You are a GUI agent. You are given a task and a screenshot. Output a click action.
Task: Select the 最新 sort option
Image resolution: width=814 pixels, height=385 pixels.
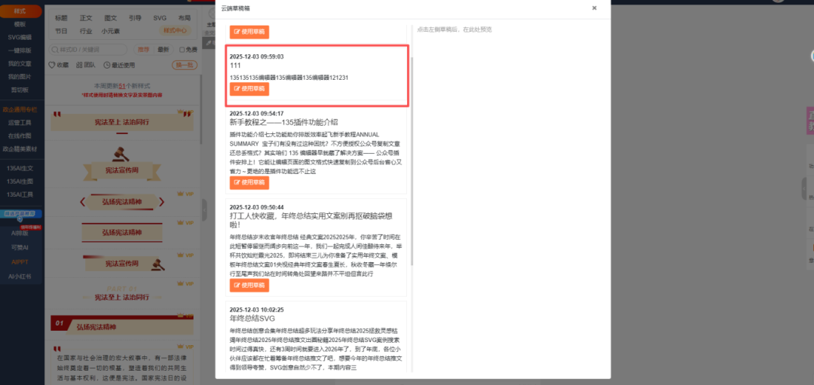tap(163, 50)
